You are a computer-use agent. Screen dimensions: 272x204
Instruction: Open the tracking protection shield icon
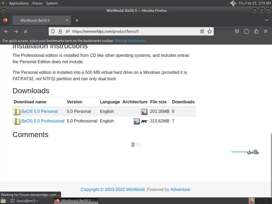(53, 31)
